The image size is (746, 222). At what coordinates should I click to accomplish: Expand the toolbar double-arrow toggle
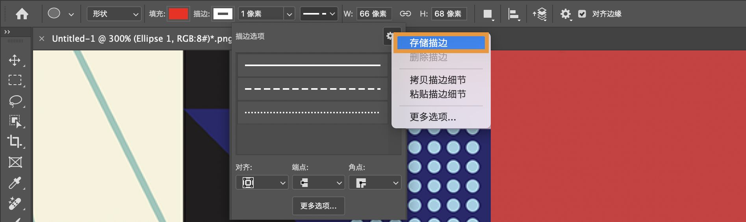click(7, 32)
